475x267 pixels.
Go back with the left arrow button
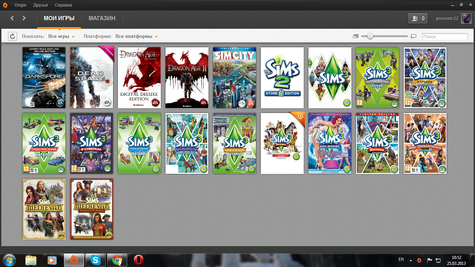(x=12, y=18)
